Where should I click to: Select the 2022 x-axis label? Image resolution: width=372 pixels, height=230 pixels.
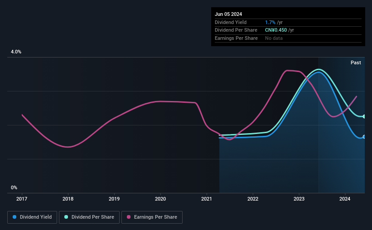point(253,199)
